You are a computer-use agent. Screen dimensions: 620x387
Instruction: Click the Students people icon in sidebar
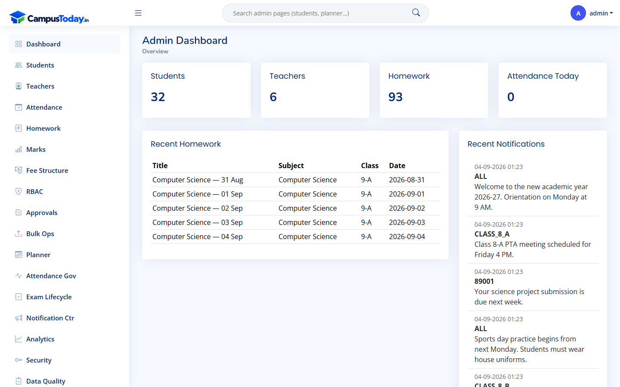pyautogui.click(x=19, y=65)
